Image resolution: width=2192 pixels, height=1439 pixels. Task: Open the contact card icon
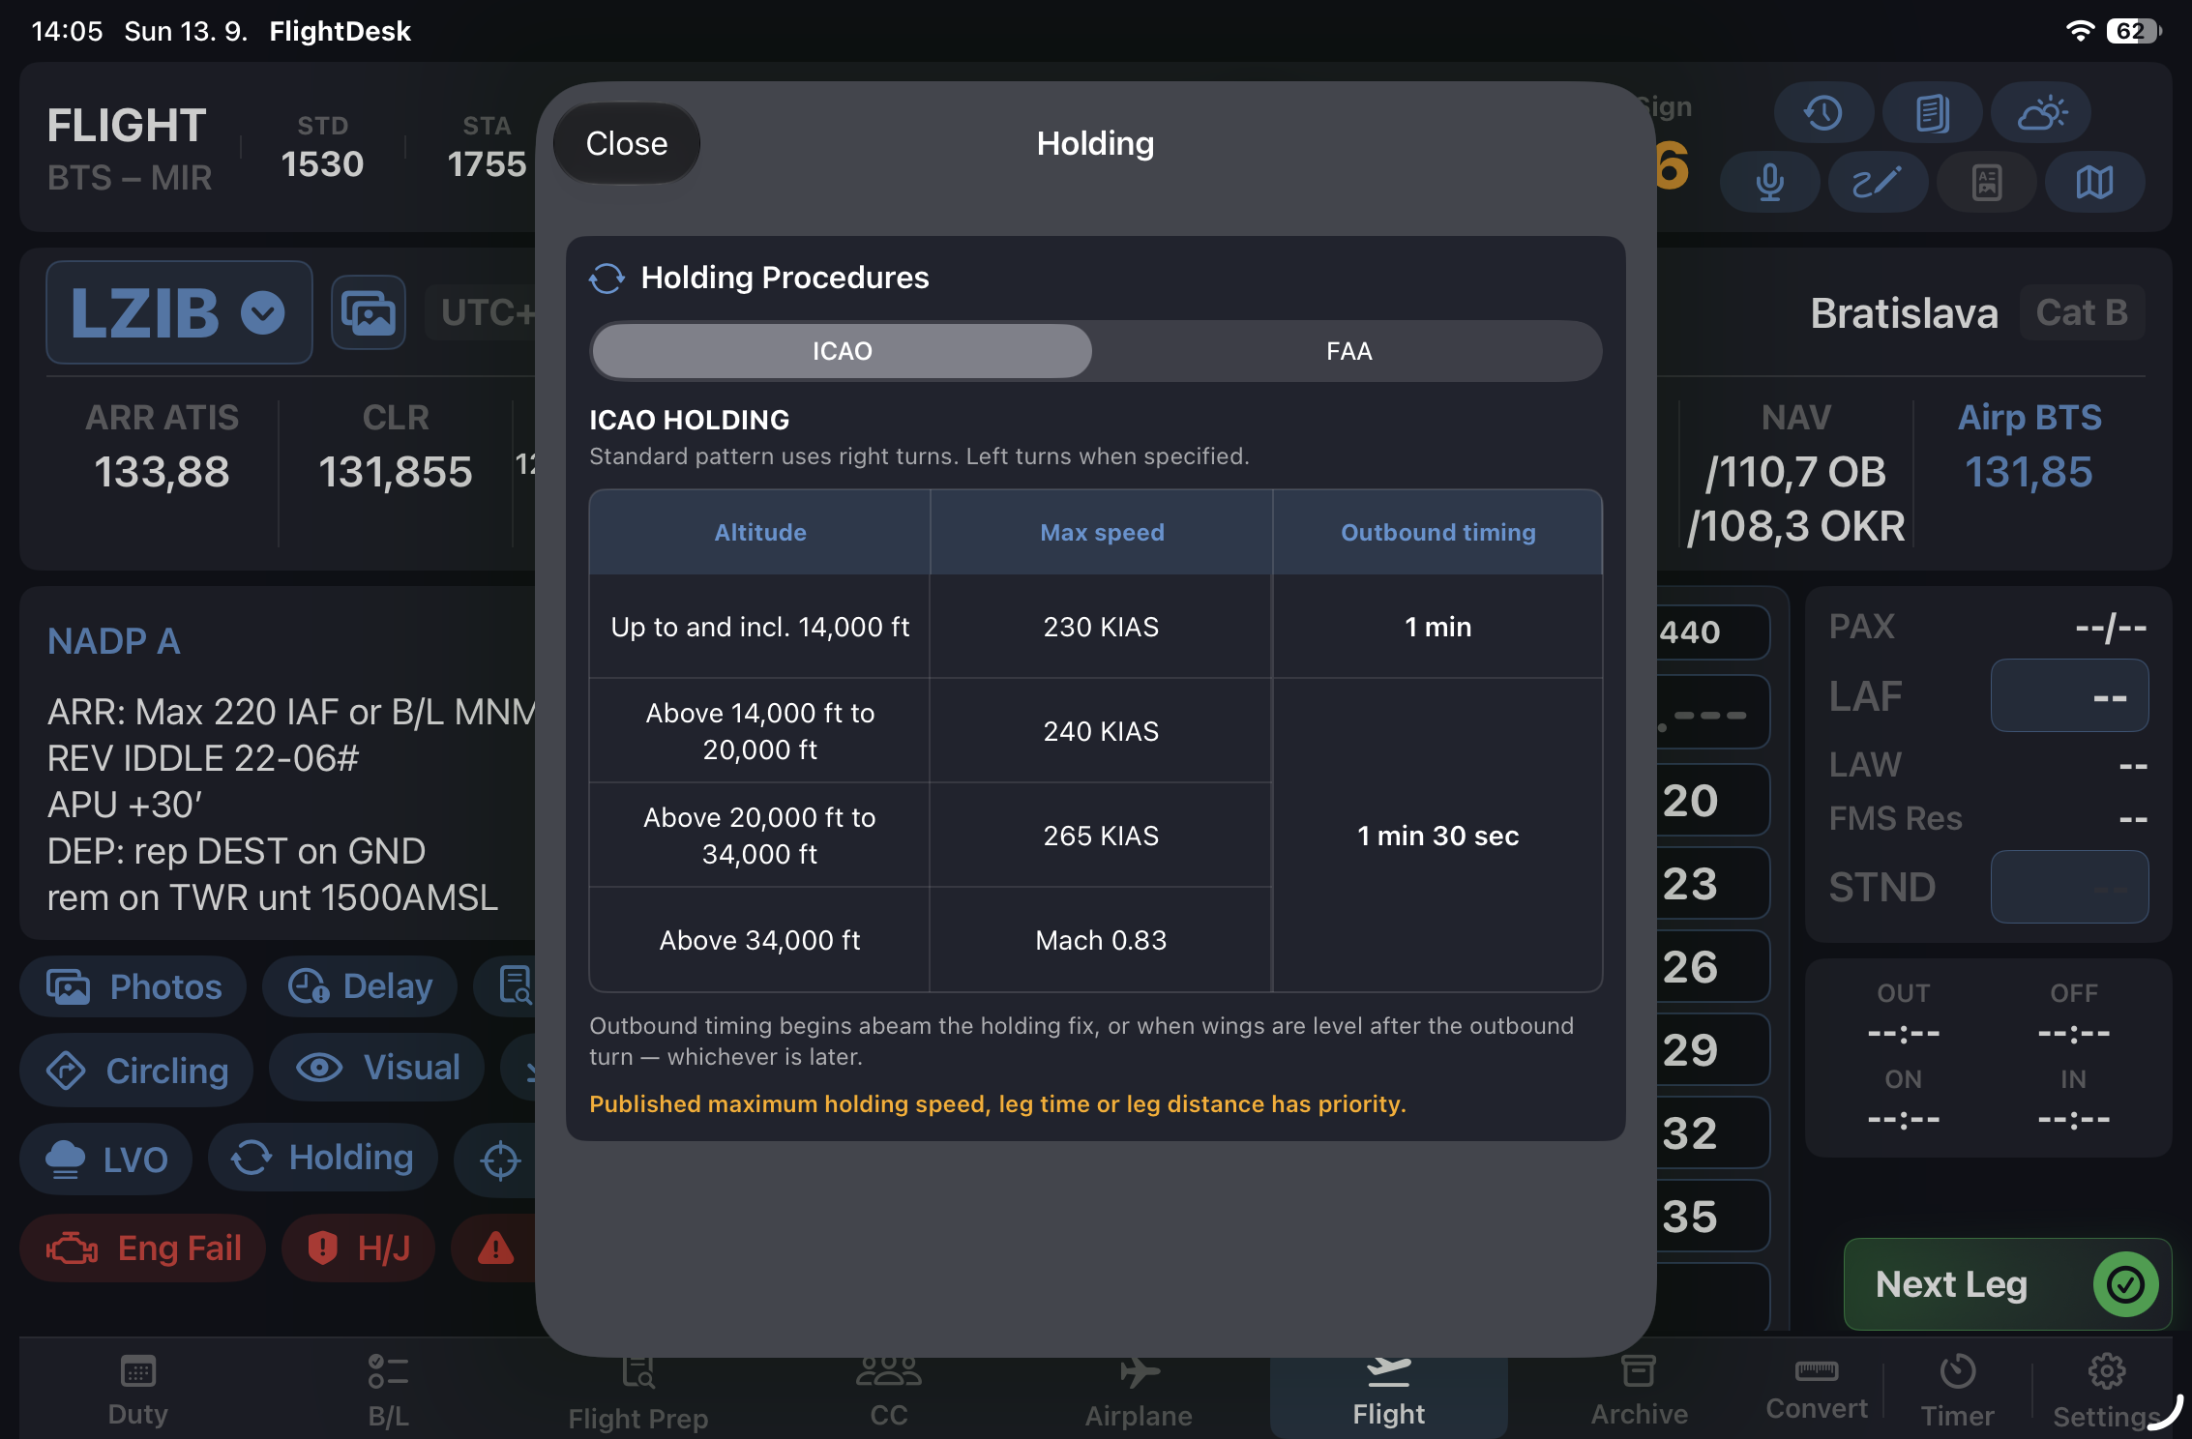[1987, 182]
